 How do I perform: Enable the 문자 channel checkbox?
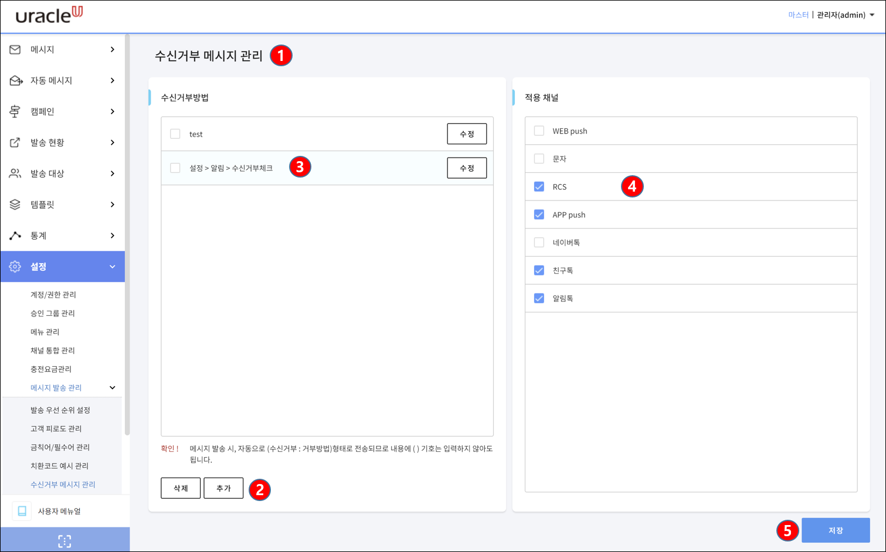(539, 159)
